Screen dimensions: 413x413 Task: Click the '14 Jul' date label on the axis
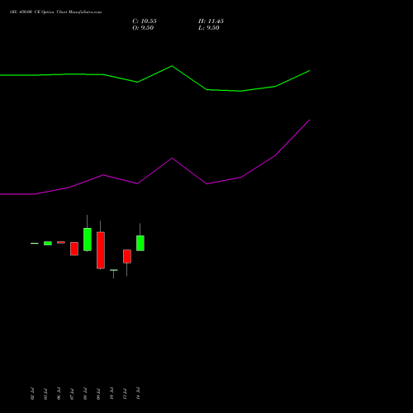tap(138, 393)
